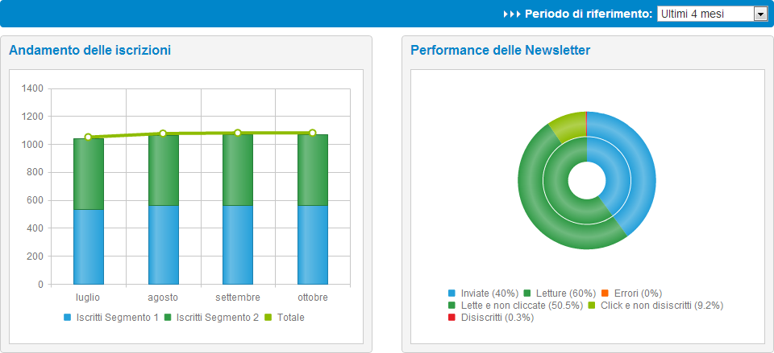Click the light green Click e non disiscritti slice
The height and width of the screenshot is (353, 774).
pos(568,125)
